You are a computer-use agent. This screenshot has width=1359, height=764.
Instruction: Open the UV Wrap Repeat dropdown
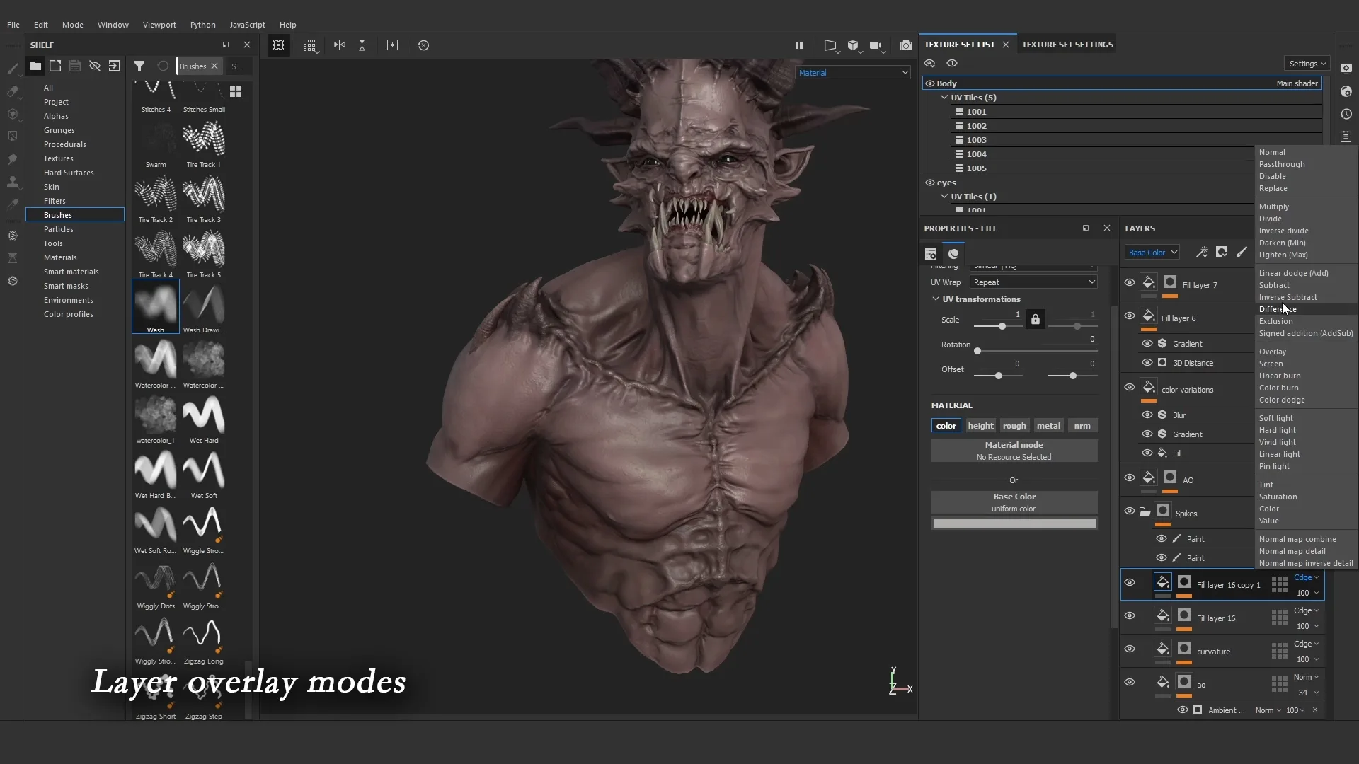pyautogui.click(x=1034, y=282)
